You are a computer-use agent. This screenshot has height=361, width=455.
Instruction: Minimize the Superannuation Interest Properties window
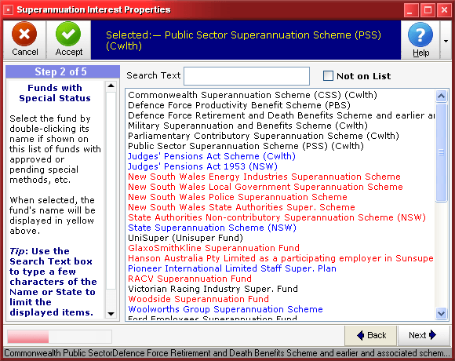[410, 10]
